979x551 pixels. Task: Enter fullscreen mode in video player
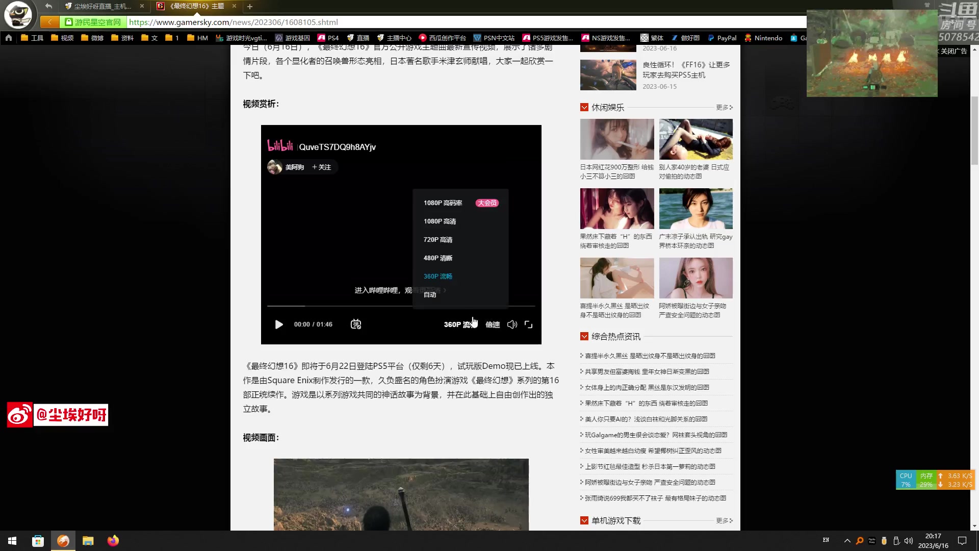pyautogui.click(x=529, y=324)
